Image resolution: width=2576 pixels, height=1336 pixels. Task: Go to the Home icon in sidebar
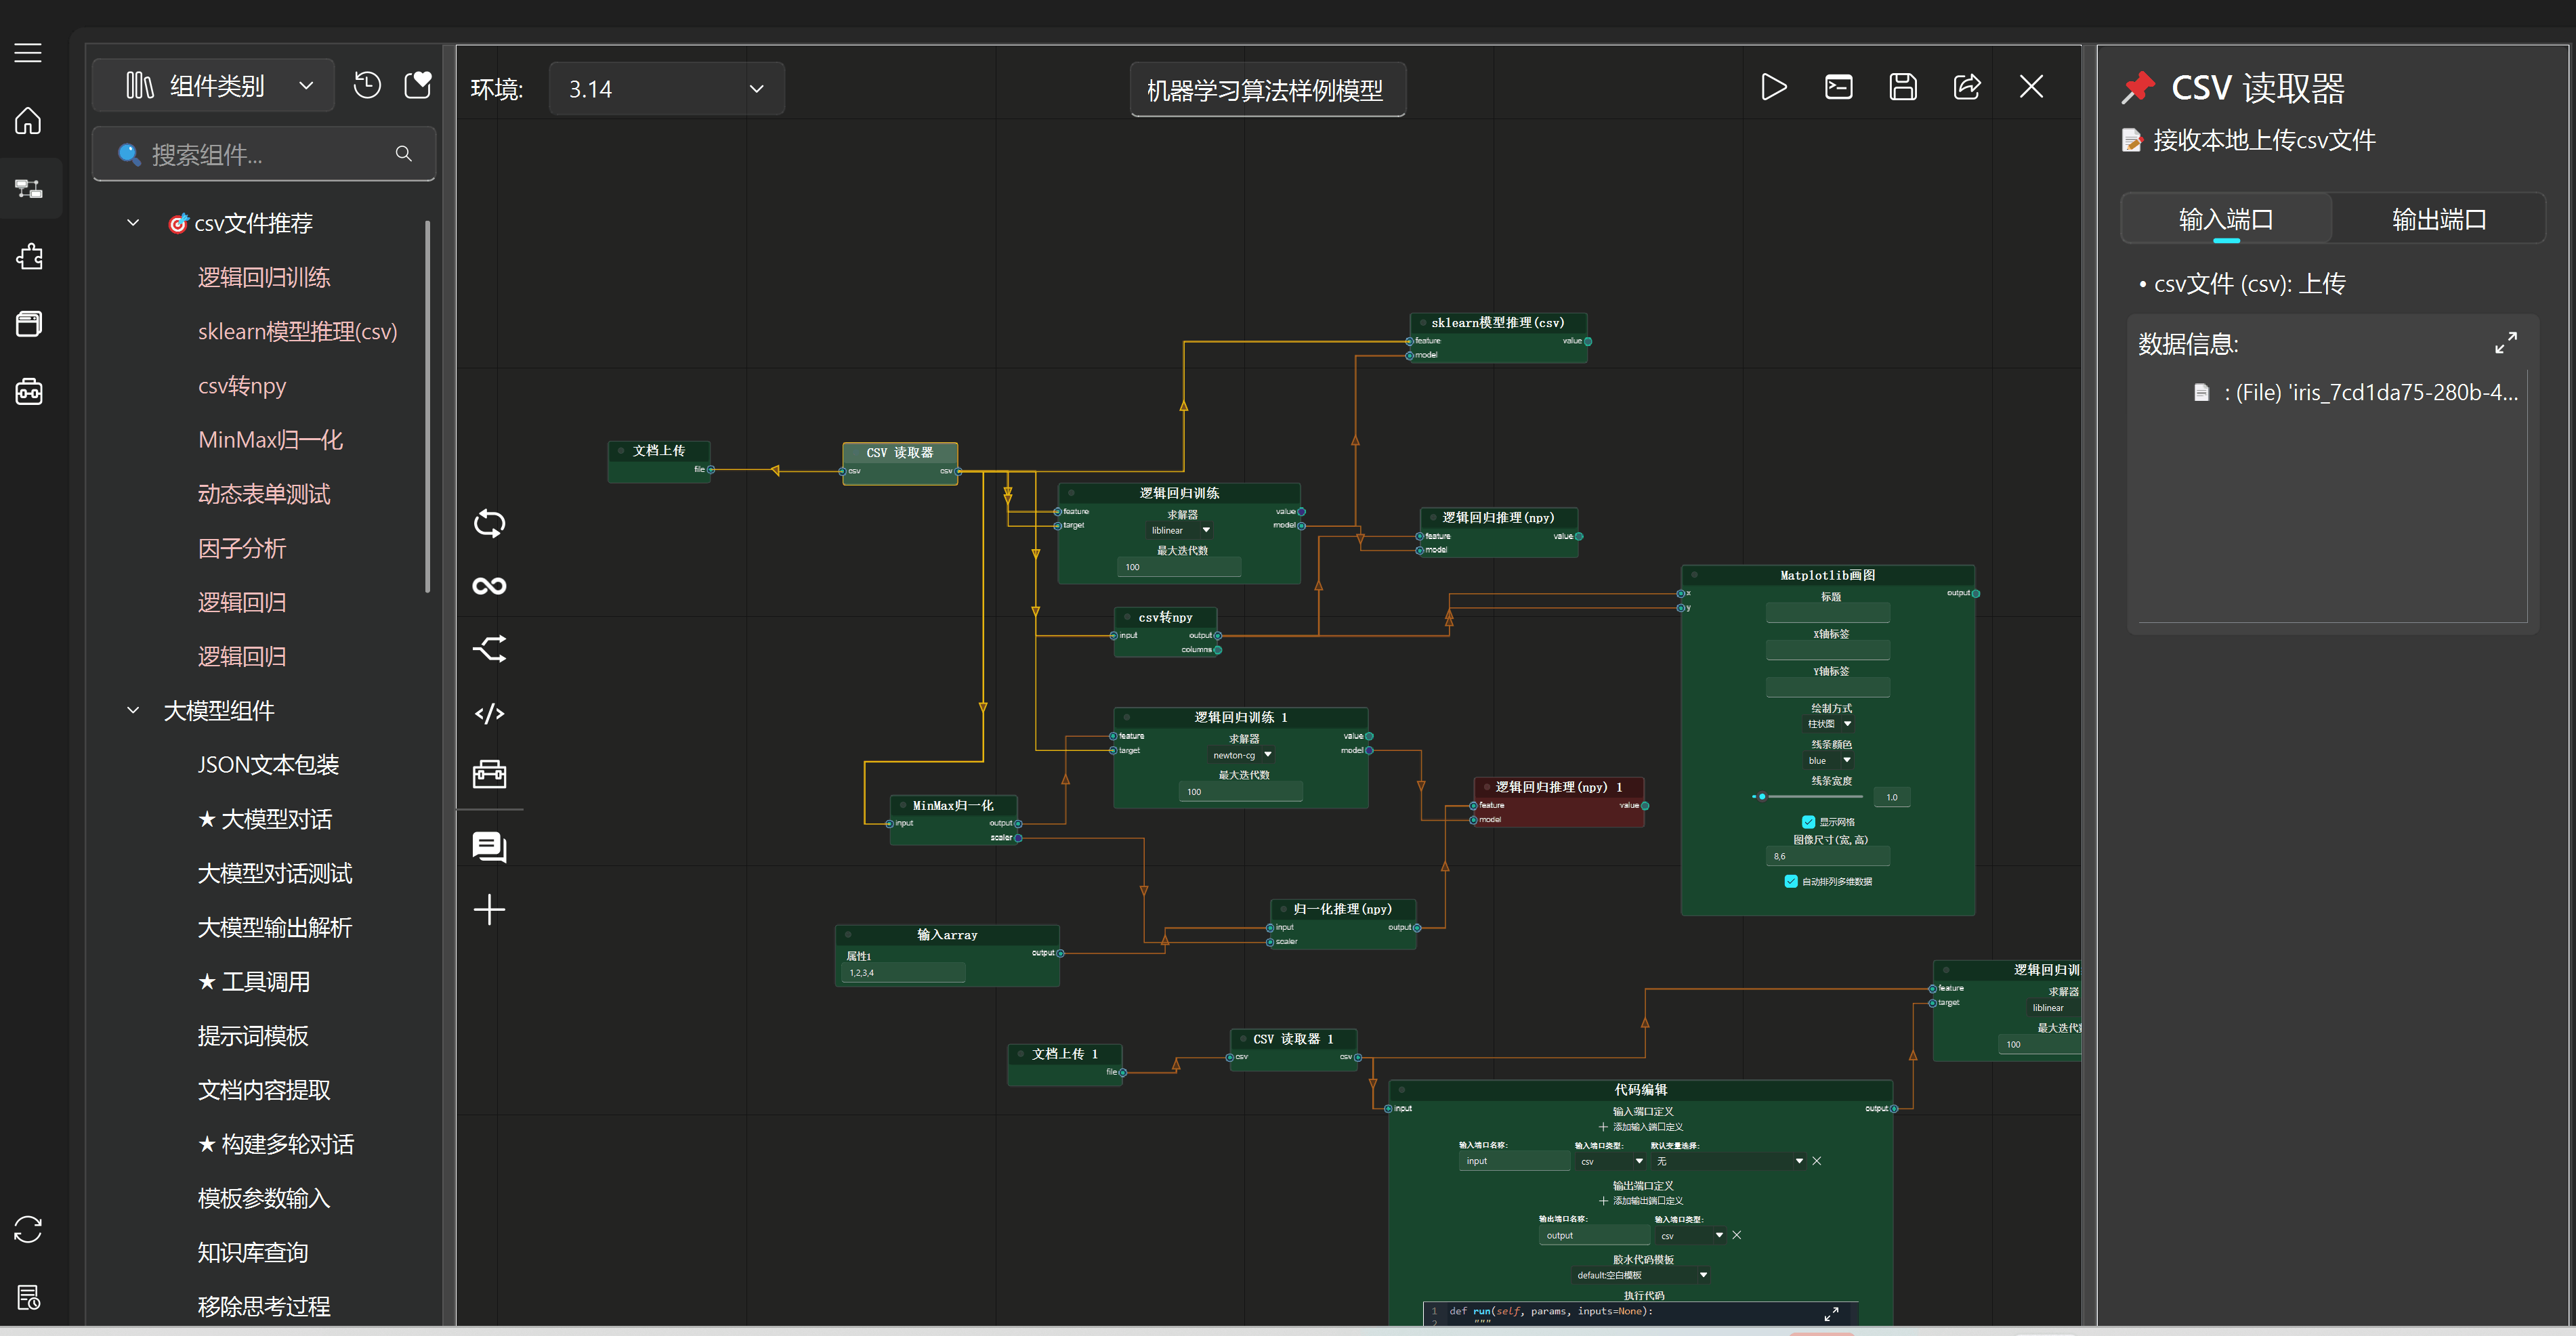[x=28, y=121]
